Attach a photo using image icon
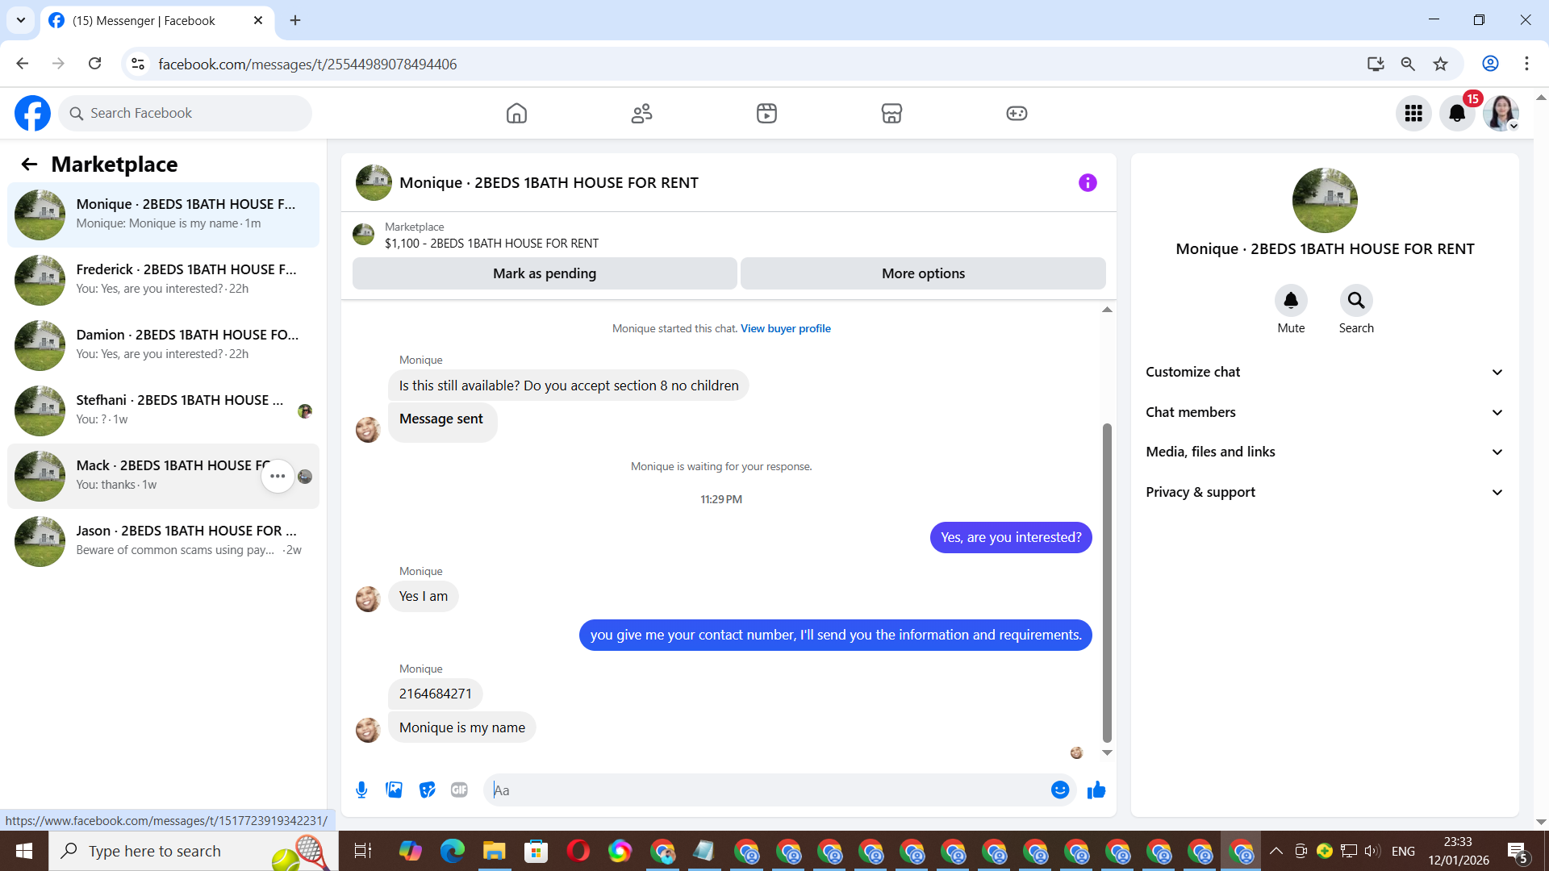The image size is (1549, 871). 394,790
